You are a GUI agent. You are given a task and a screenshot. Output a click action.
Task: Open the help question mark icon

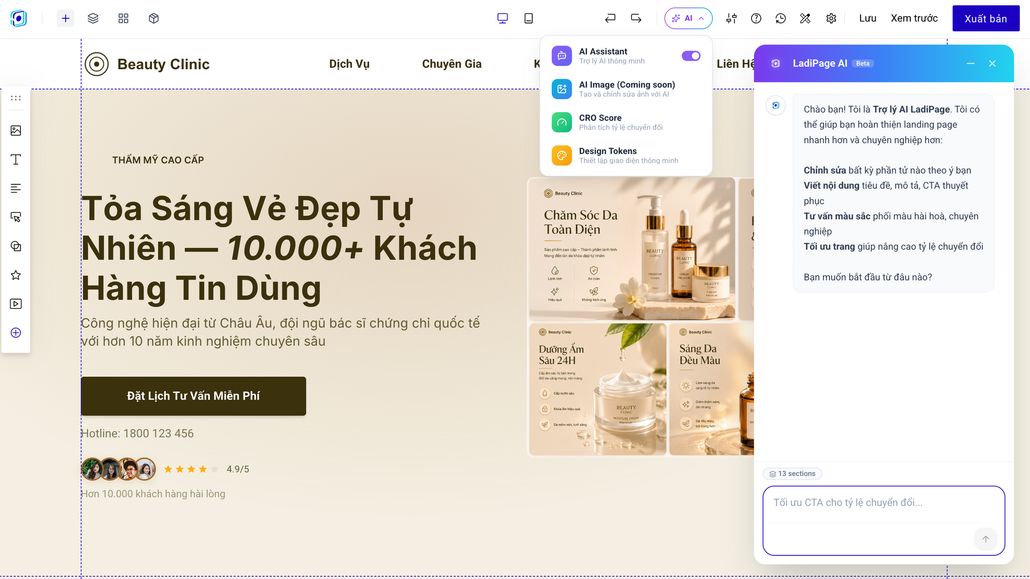(756, 18)
